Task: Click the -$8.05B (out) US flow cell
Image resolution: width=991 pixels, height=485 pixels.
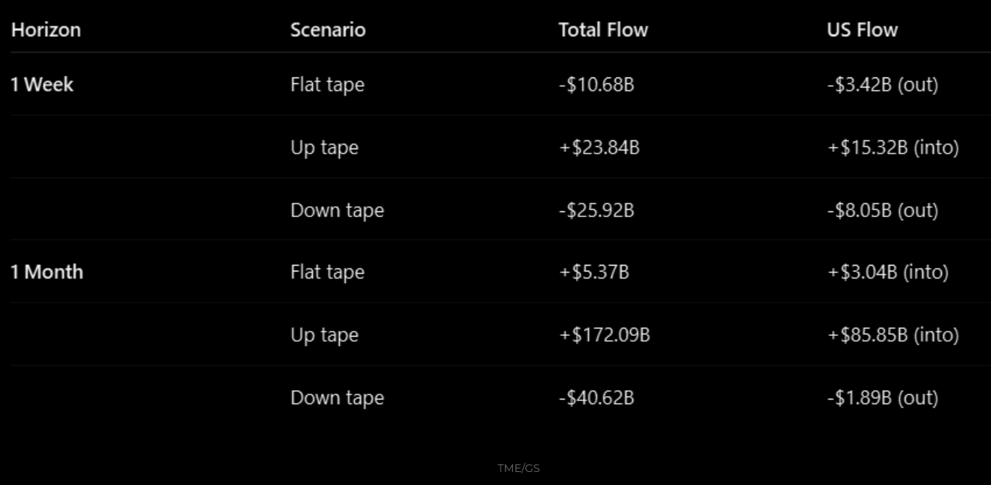Action: click(x=882, y=211)
